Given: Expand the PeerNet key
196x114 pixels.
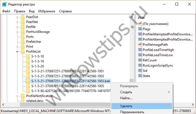Looking at the screenshot, I should (x=17, y=22).
